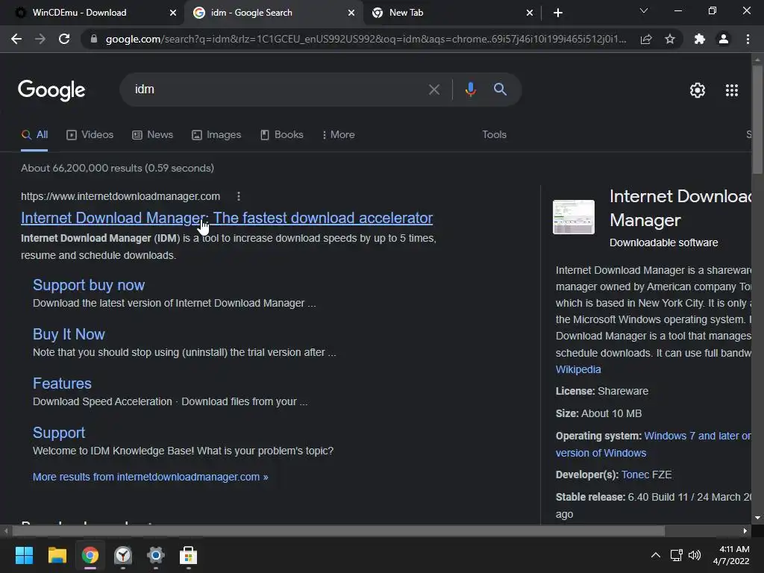Open the Chrome profile avatar

(724, 39)
